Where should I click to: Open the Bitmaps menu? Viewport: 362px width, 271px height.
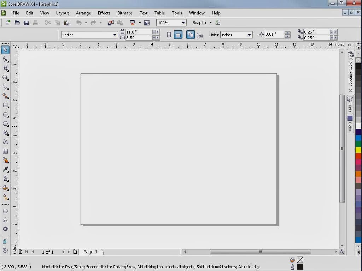(x=124, y=13)
